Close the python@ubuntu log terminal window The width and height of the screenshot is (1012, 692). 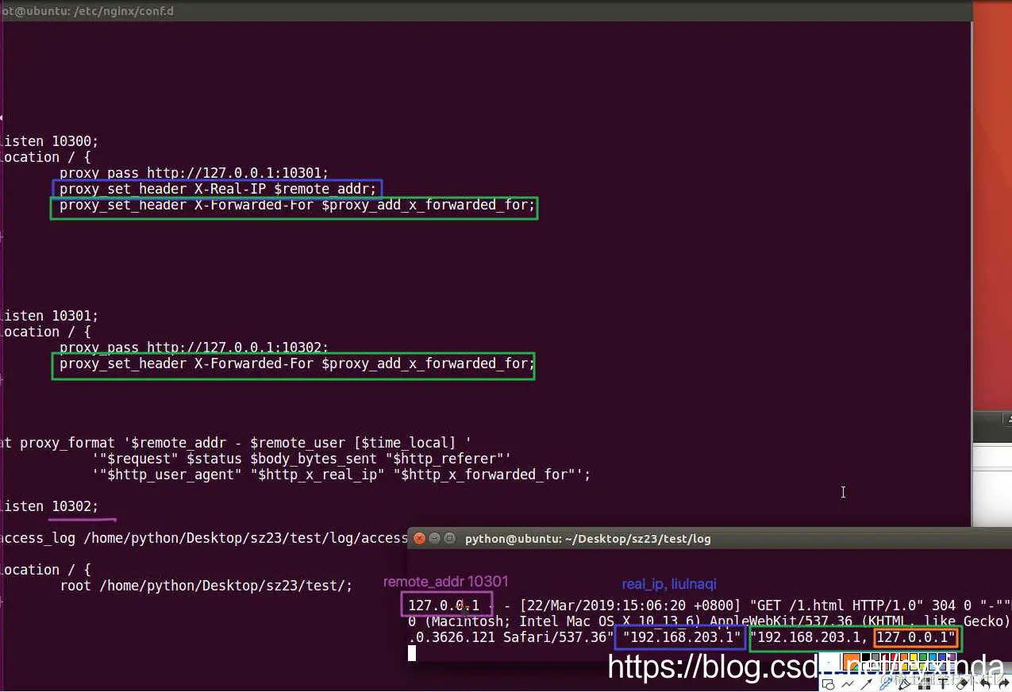coord(420,538)
